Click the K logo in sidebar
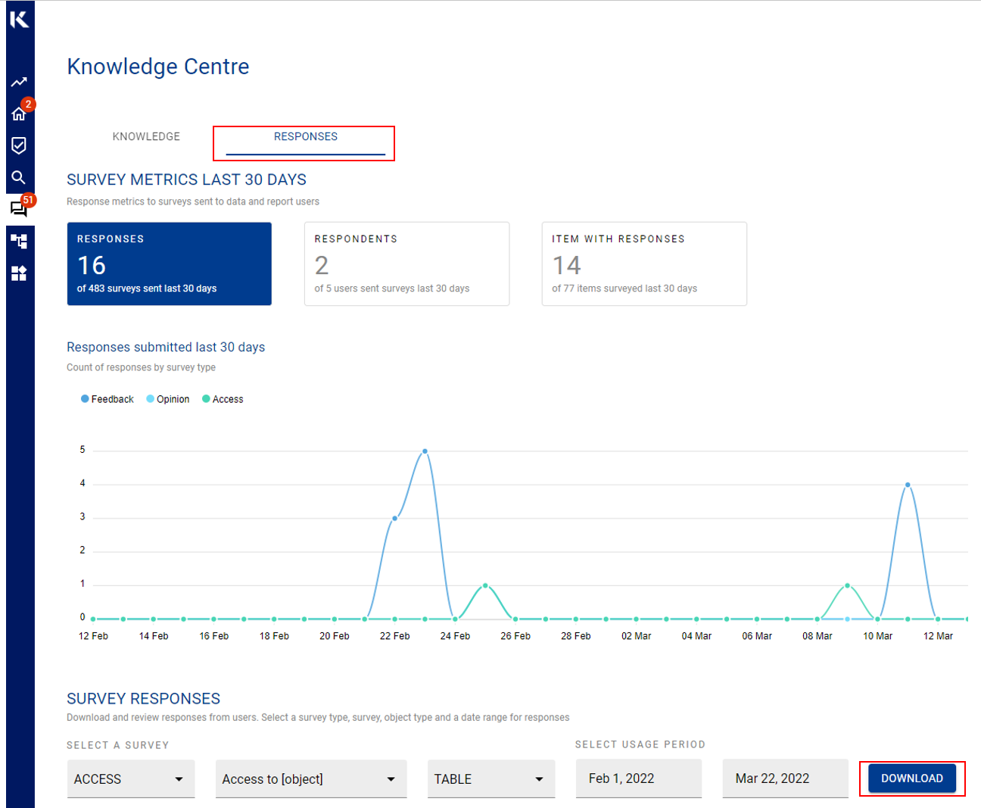This screenshot has height=808, width=981. 20,19
